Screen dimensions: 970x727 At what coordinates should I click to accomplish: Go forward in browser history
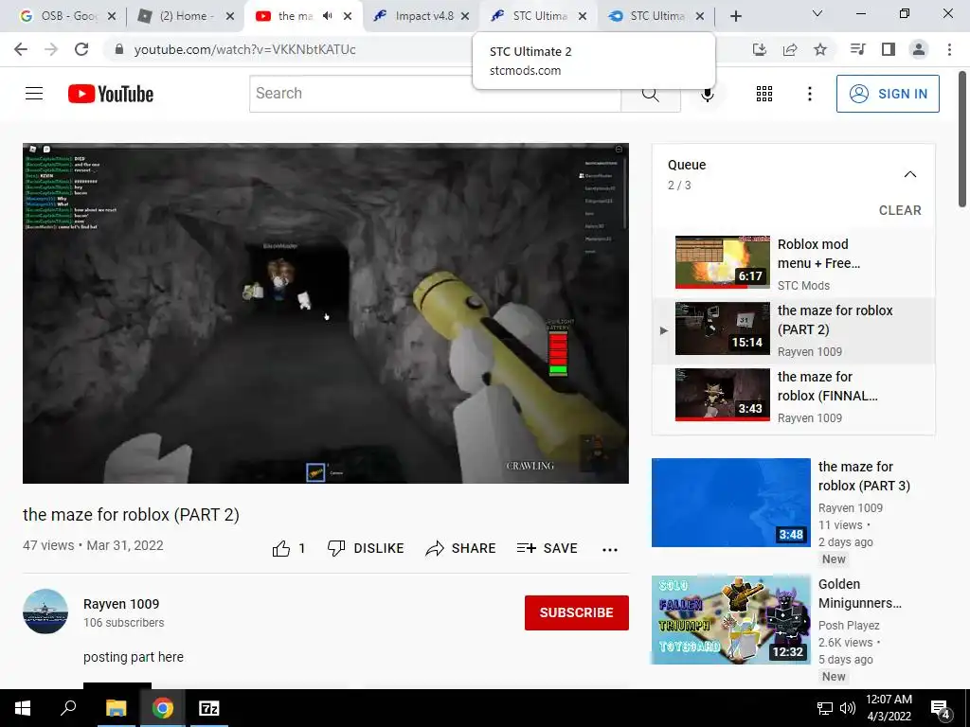click(x=51, y=49)
